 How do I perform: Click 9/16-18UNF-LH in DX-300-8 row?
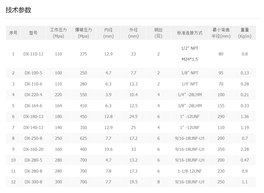[190, 182]
